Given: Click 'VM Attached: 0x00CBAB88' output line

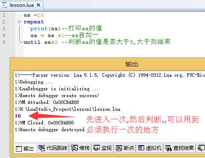Looking at the screenshot, I should tap(47, 102).
